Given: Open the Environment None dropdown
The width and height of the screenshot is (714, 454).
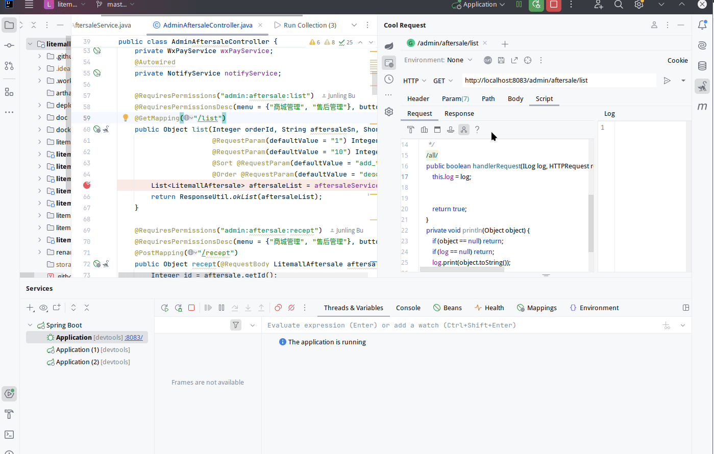Looking at the screenshot, I should pyautogui.click(x=438, y=60).
